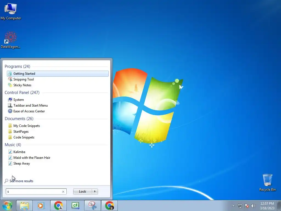Open Snipping Tool taskbar button

point(92,206)
